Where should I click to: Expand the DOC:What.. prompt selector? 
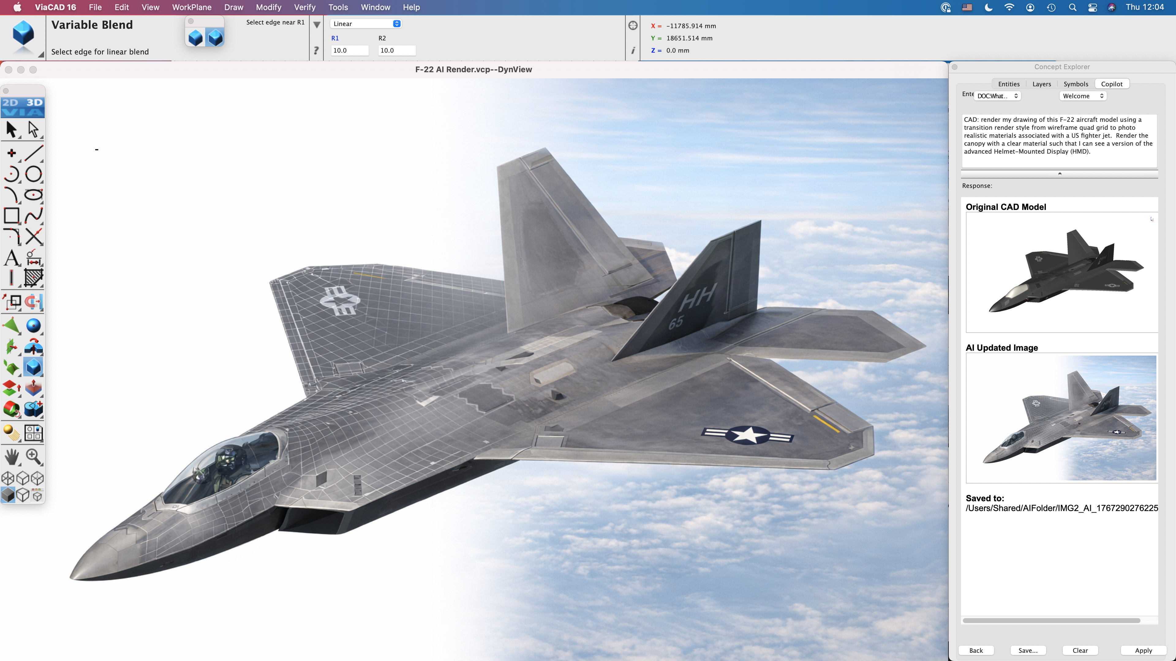[x=997, y=96]
